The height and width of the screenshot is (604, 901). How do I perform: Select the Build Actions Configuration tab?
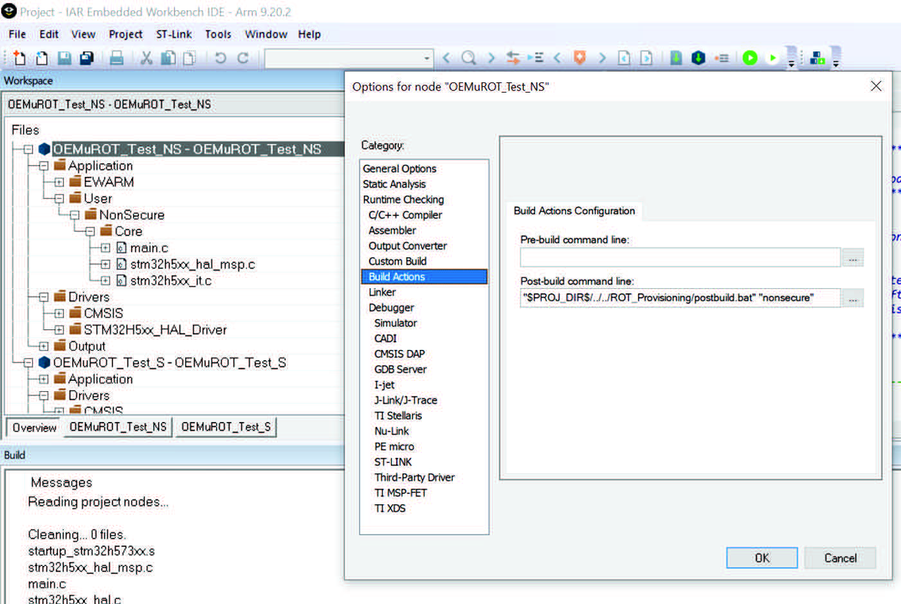pos(574,211)
